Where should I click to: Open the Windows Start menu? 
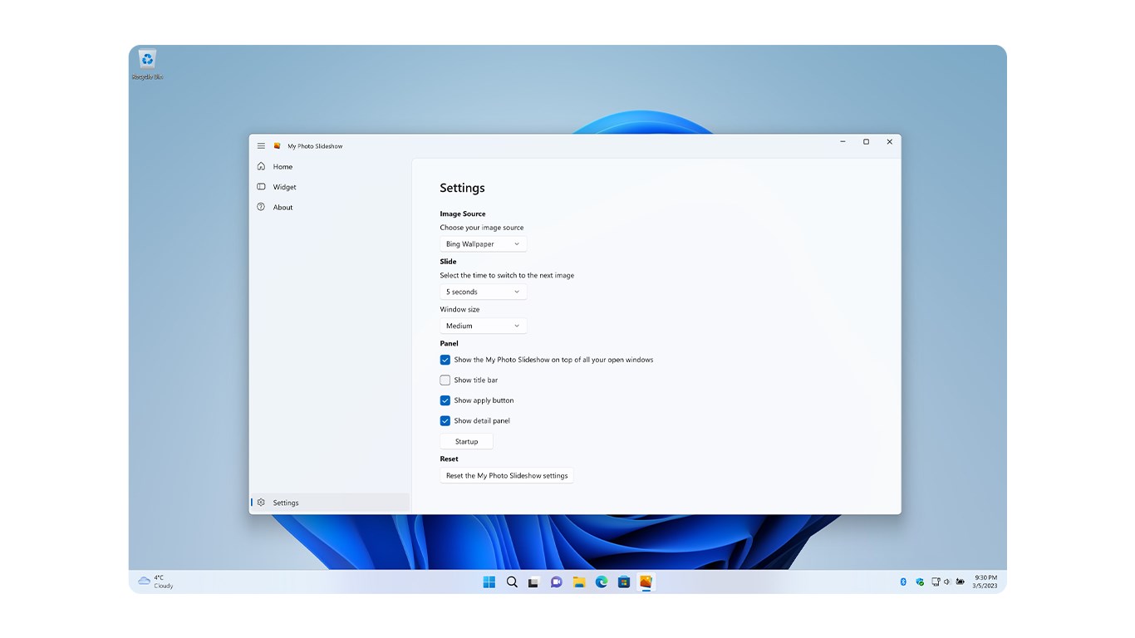coord(489,582)
